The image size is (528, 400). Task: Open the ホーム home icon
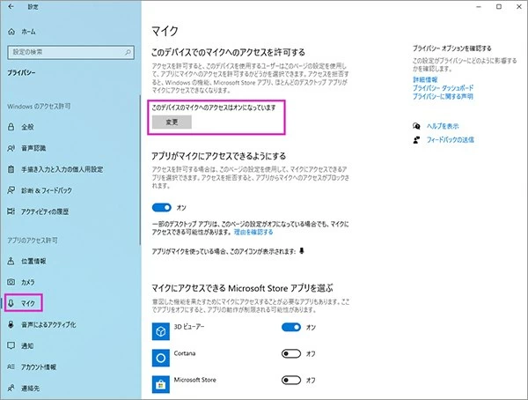(x=11, y=32)
